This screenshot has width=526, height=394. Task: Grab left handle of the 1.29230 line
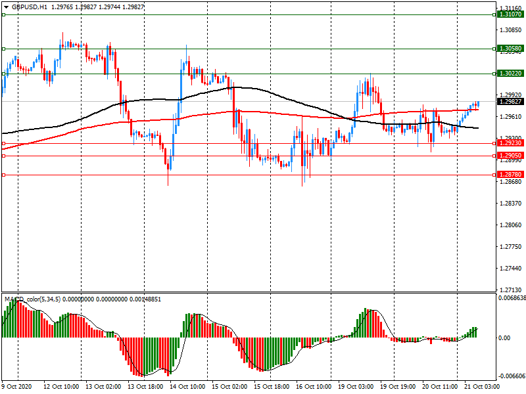click(x=3, y=143)
